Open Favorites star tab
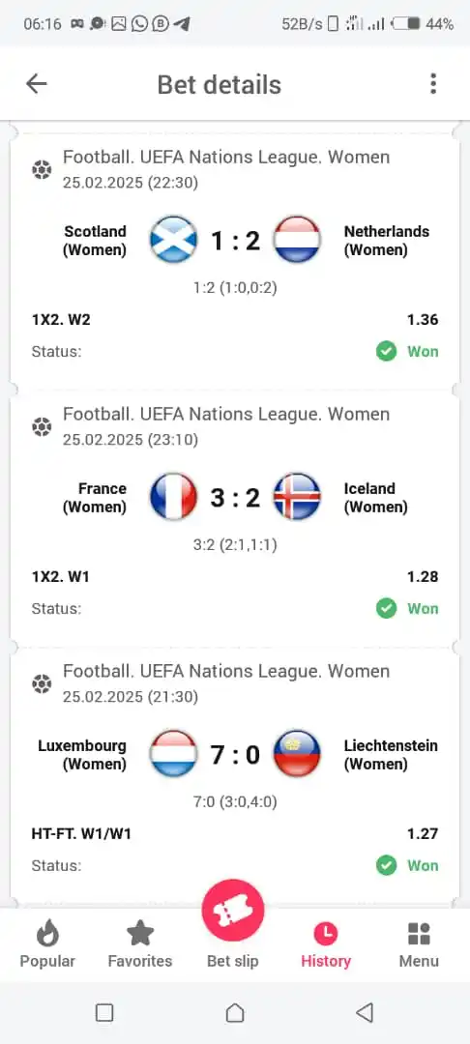This screenshot has width=470, height=1044. 140,934
